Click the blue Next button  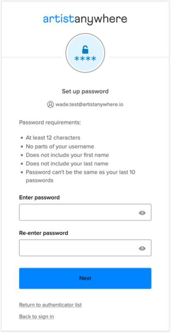pos(85,278)
